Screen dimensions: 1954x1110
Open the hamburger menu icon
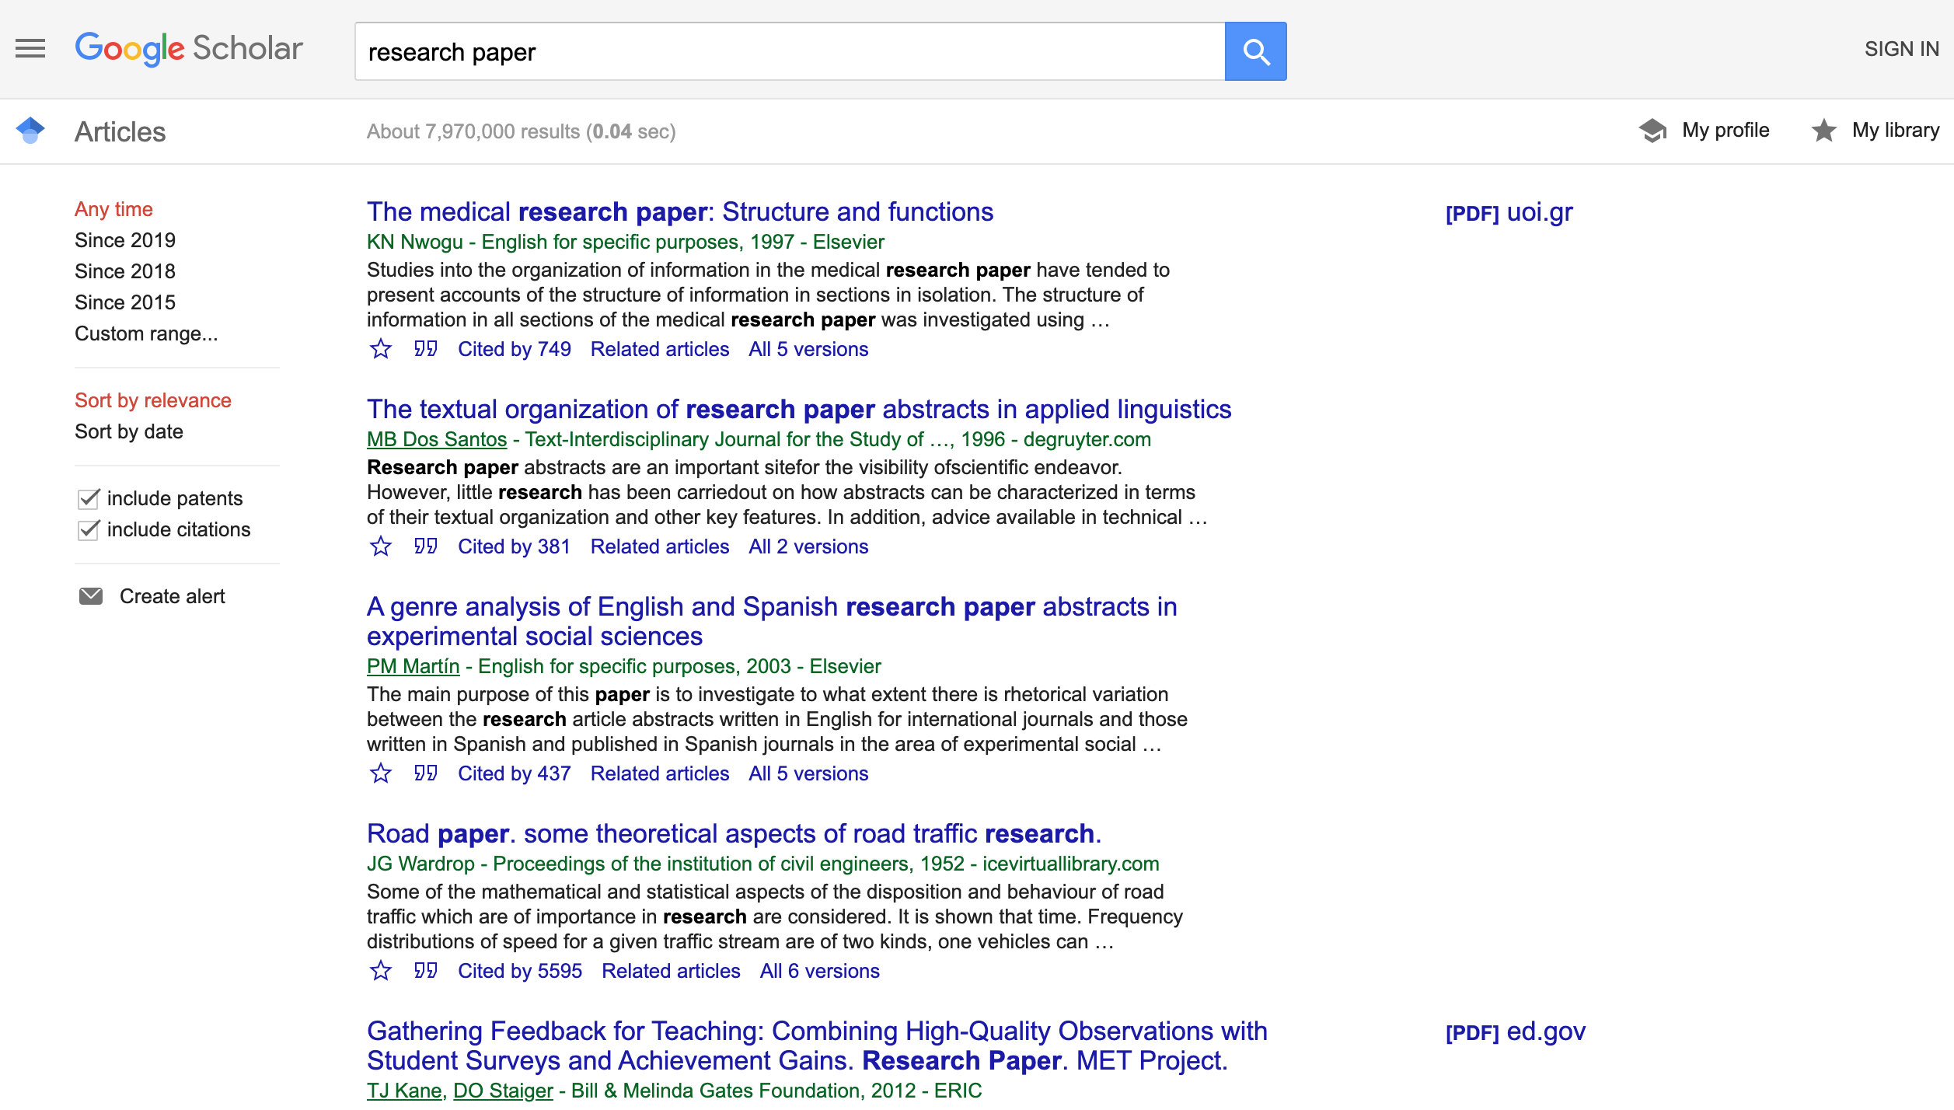(x=30, y=49)
